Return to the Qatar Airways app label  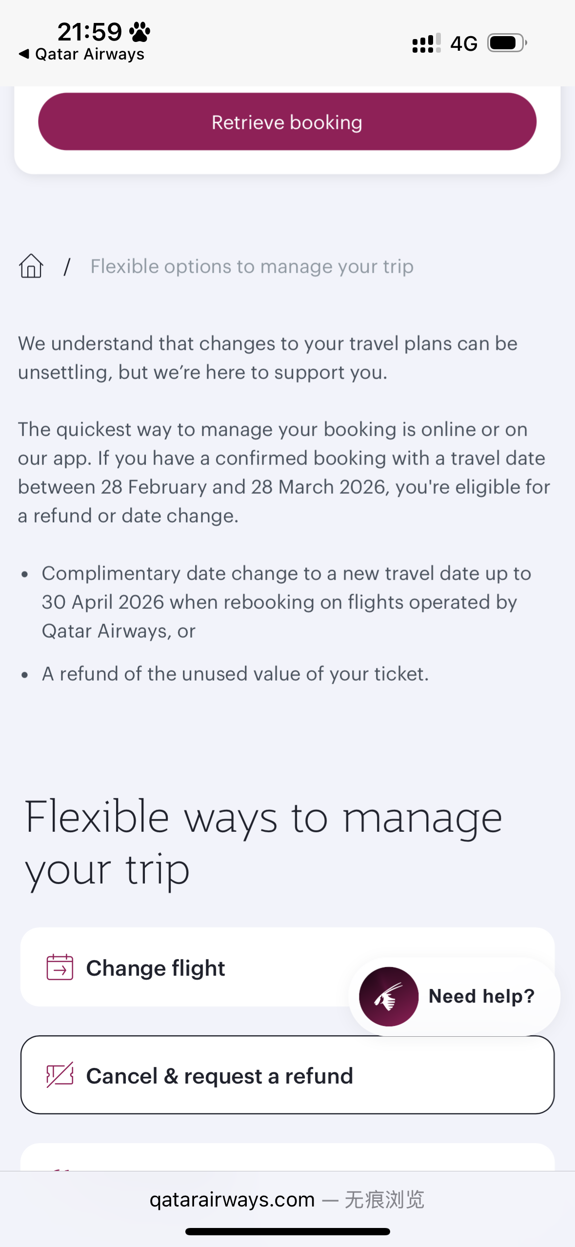(x=90, y=54)
